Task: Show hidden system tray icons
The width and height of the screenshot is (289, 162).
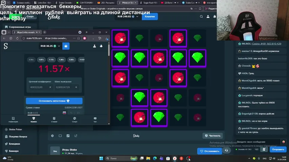Action: pyautogui.click(x=249, y=158)
